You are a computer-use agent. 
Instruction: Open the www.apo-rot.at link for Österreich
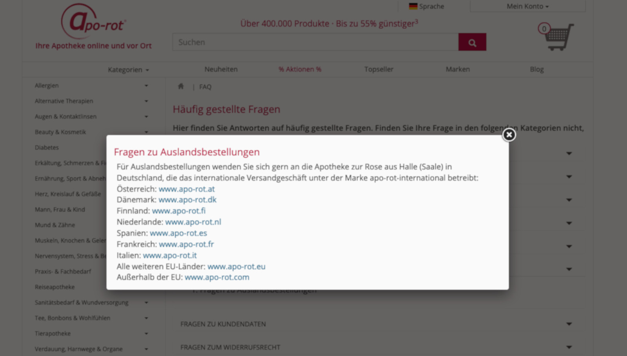pos(187,189)
